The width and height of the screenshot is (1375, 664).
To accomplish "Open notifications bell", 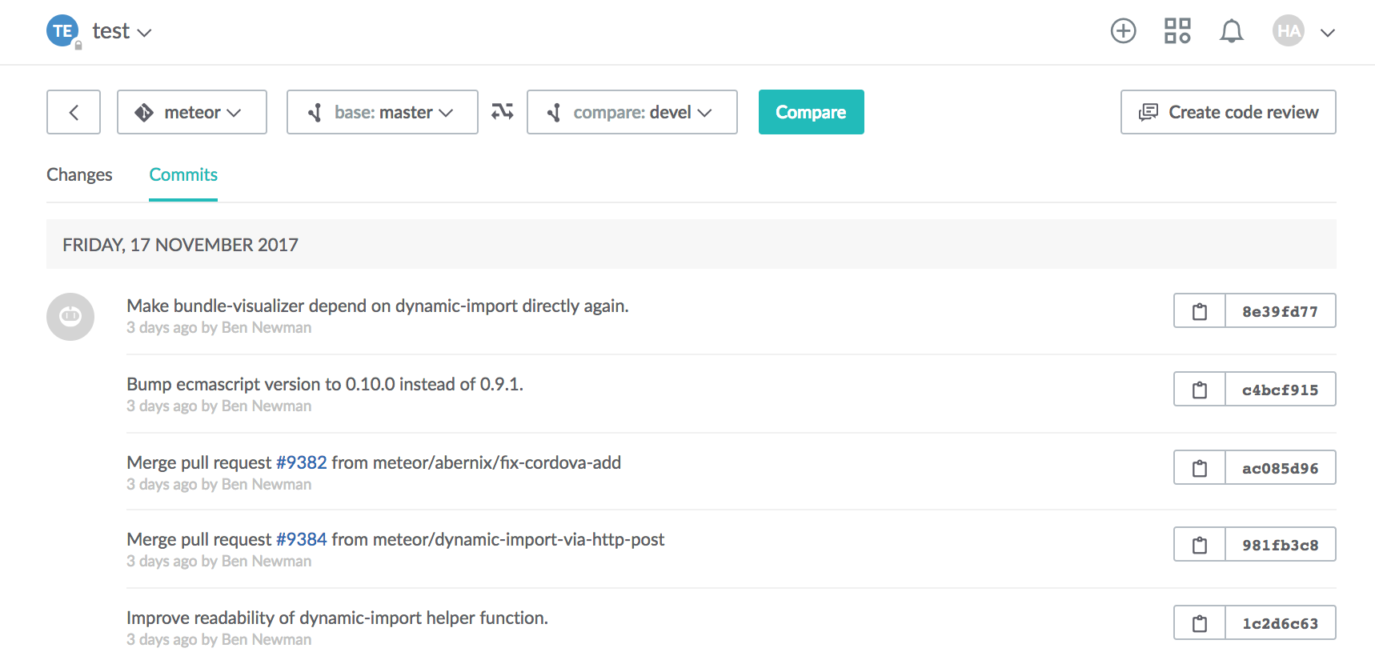I will [1231, 31].
